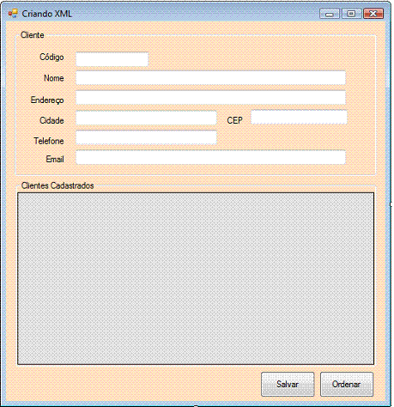Click the Criando XML window icon
The width and height of the screenshot is (394, 407).
coord(13,13)
